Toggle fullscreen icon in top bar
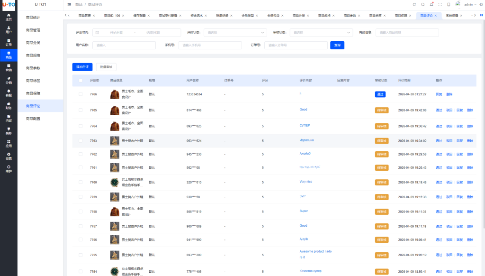Image resolution: width=485 pixels, height=276 pixels. (x=440, y=5)
